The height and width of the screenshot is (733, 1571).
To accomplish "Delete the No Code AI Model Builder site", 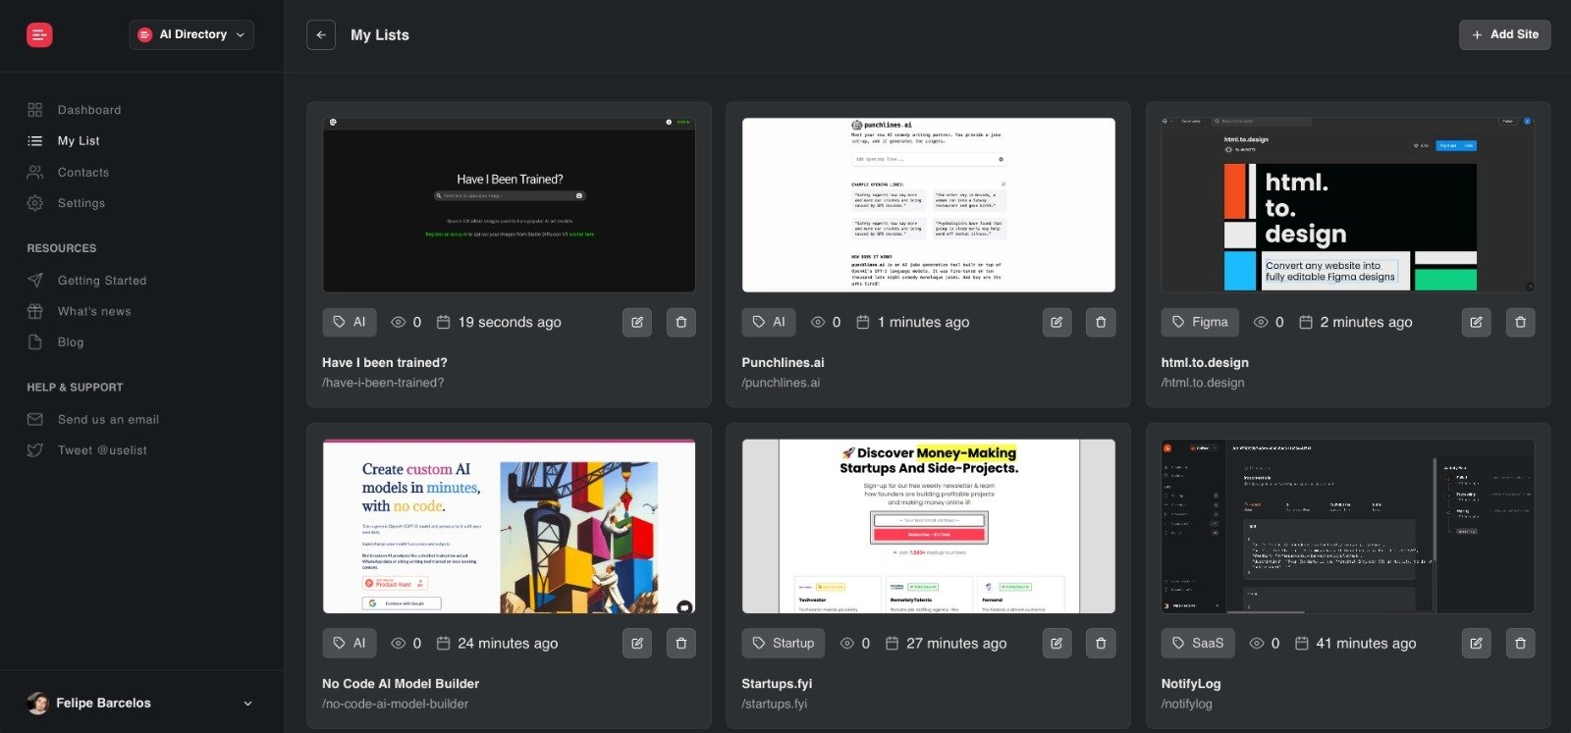I will (681, 644).
